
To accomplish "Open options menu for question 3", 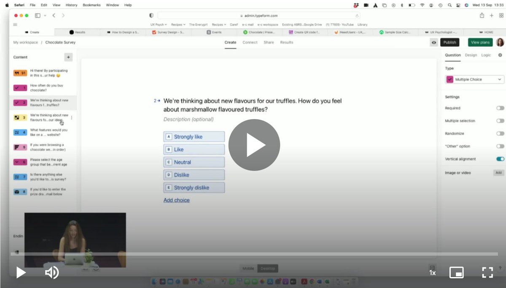I will 72,117.
